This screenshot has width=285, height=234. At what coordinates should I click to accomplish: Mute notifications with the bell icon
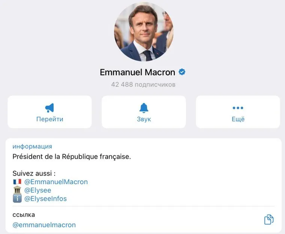(x=144, y=108)
